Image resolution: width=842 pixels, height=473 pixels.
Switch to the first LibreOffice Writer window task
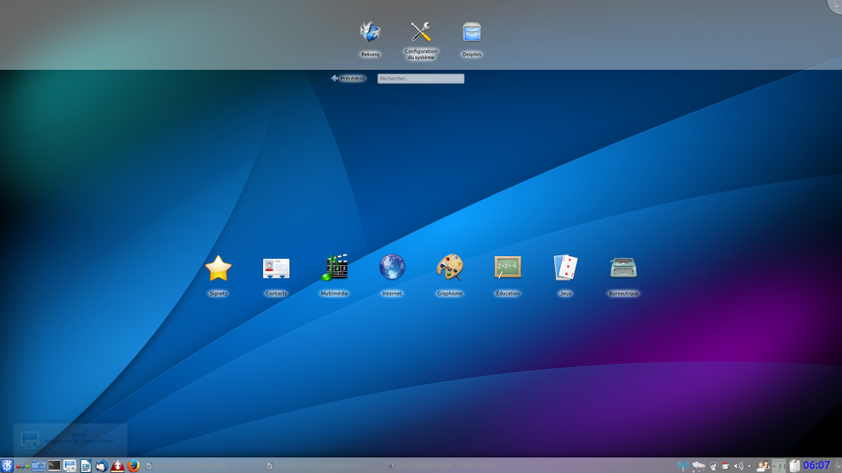coord(204,466)
